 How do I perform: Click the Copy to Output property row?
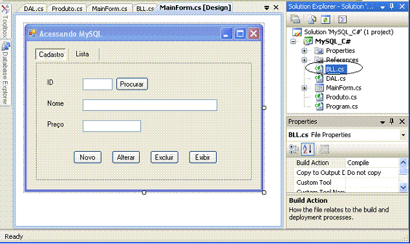[x=343, y=172]
